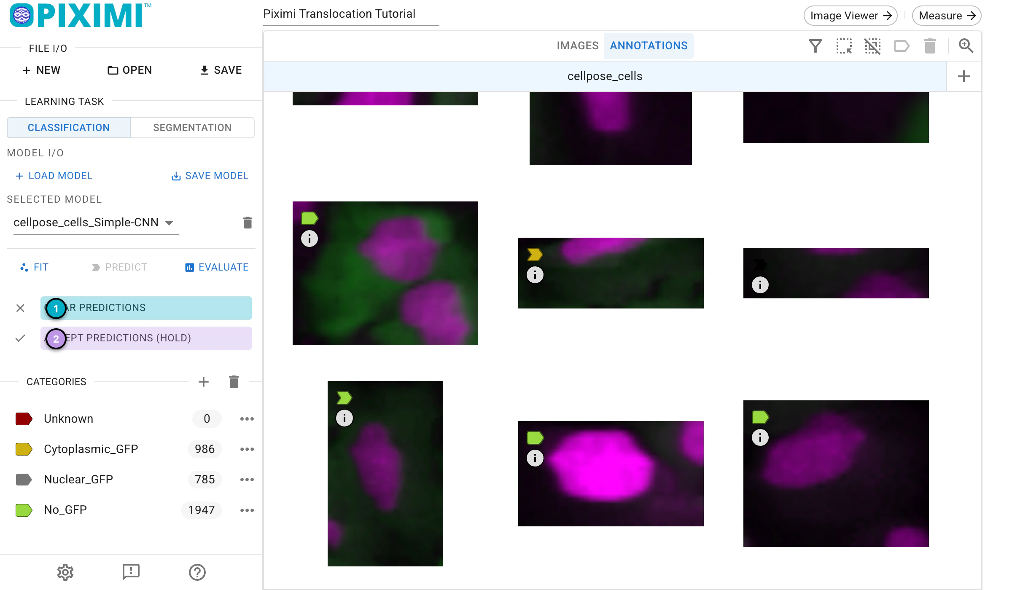This screenshot has width=1012, height=590.
Task: Click the Piximi logo
Action: tap(80, 16)
